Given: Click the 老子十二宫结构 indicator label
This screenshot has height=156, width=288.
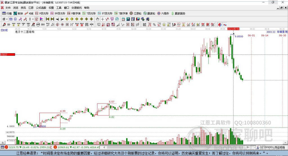Looking at the screenshot, I should 25,32.
